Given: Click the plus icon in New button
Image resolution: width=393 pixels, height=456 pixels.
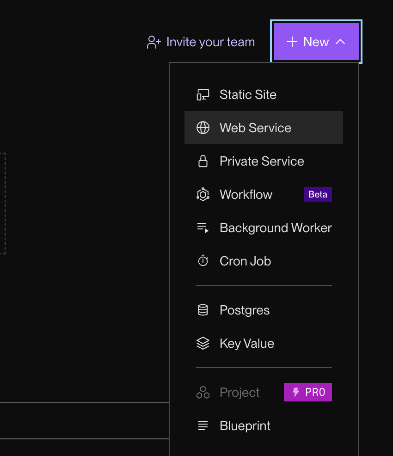Looking at the screenshot, I should coord(292,42).
